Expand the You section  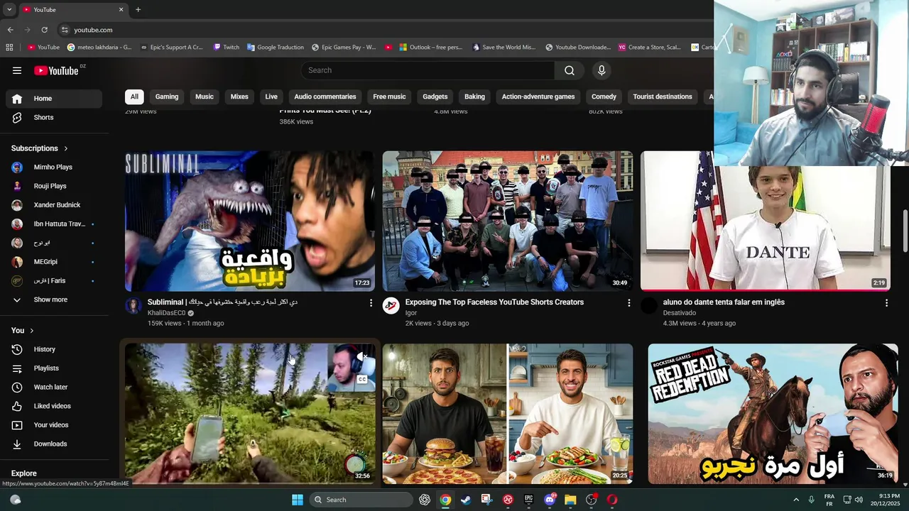23,331
